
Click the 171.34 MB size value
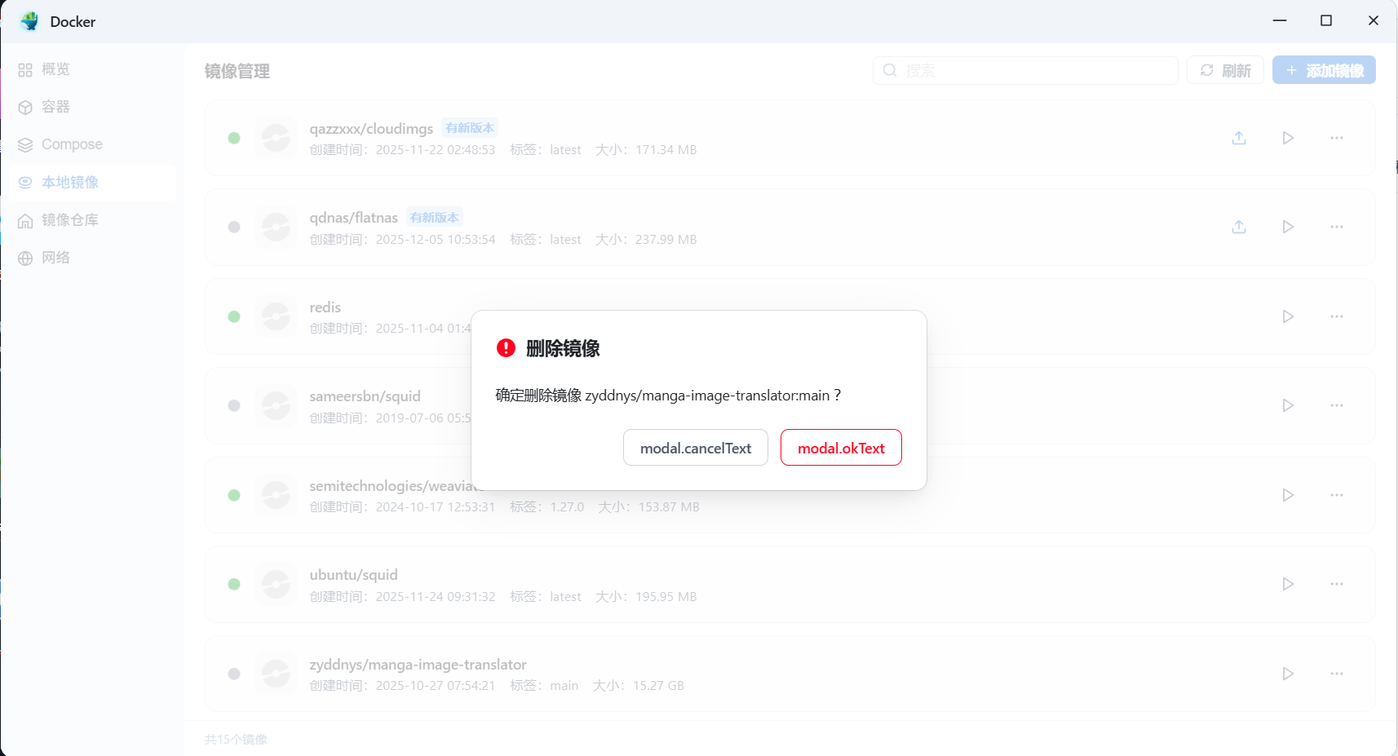click(666, 150)
